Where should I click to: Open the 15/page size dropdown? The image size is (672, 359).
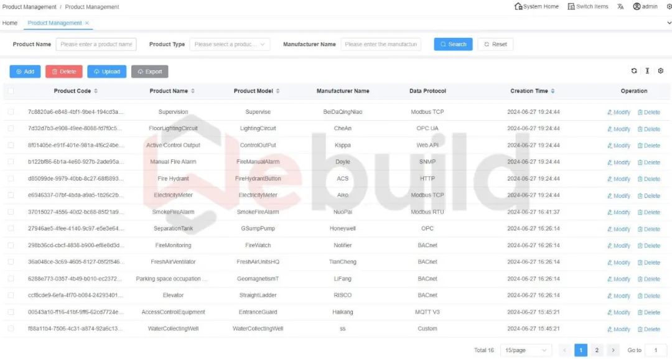coord(526,350)
